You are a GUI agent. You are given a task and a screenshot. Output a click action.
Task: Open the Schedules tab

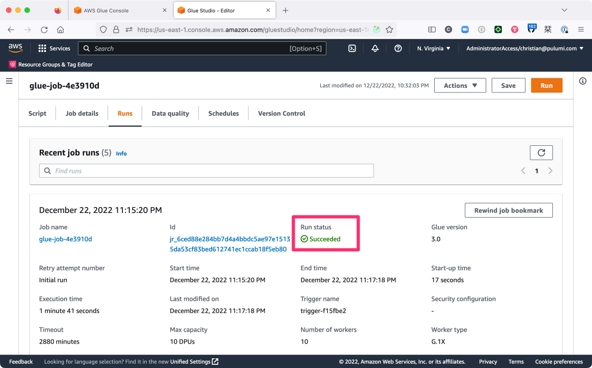[224, 113]
